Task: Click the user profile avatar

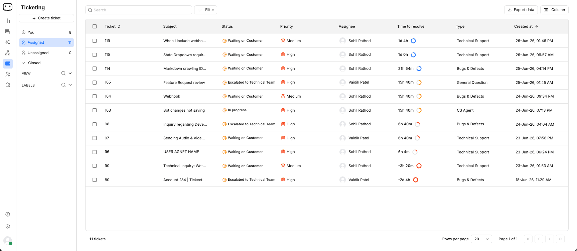Action: coord(8,240)
